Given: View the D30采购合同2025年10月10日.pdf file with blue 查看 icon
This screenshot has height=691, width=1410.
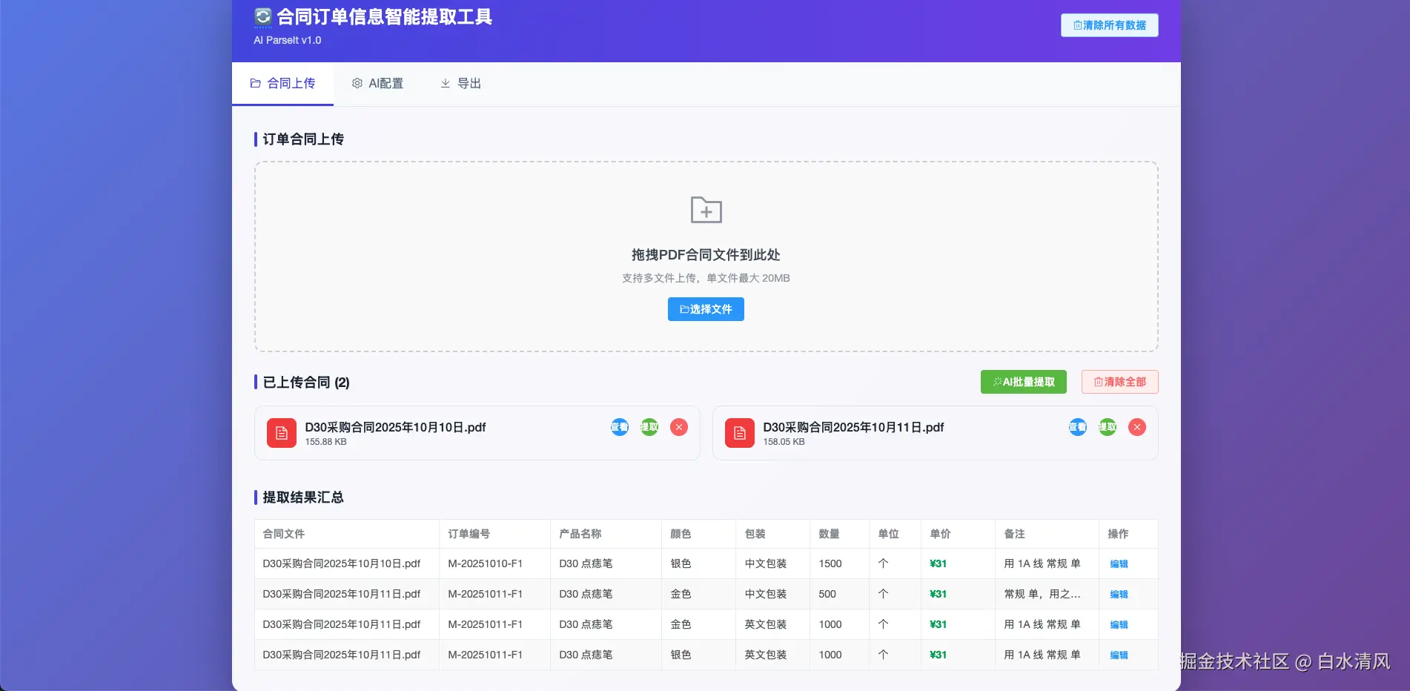Looking at the screenshot, I should (620, 427).
